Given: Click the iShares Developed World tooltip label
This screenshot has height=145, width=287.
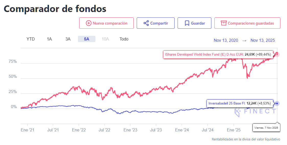Looking at the screenshot, I should click(x=218, y=55).
